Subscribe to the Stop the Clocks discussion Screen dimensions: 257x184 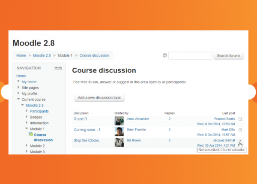pyautogui.click(x=240, y=141)
